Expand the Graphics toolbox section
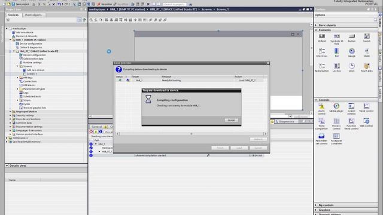This screenshot has height=215, width=383. 316,210
